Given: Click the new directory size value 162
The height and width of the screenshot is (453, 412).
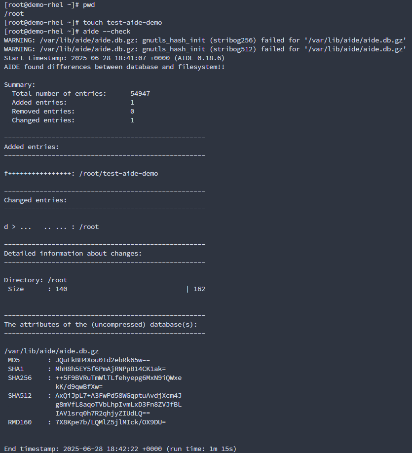Looking at the screenshot, I should click(199, 289).
